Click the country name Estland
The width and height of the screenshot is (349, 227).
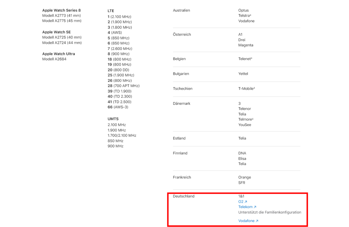tap(179, 138)
